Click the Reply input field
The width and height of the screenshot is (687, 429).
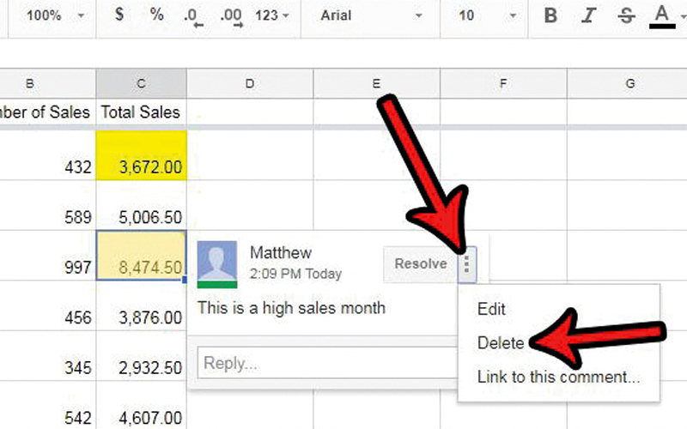pyautogui.click(x=326, y=363)
